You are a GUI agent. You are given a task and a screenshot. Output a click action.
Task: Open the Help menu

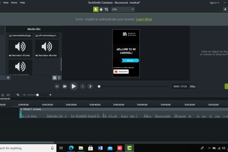(x=22, y=3)
